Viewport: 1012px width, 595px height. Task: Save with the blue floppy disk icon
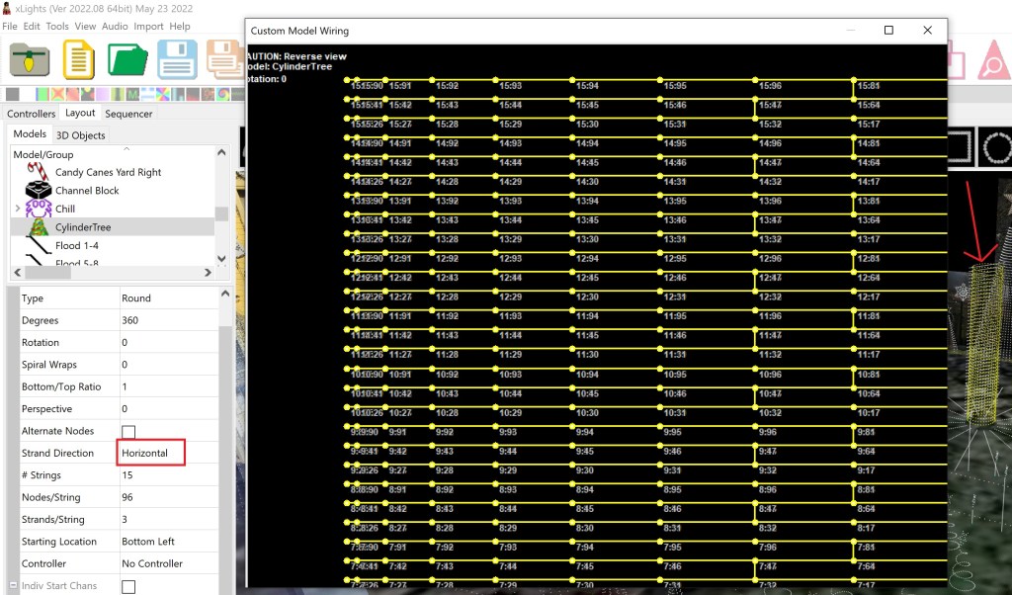click(x=177, y=60)
